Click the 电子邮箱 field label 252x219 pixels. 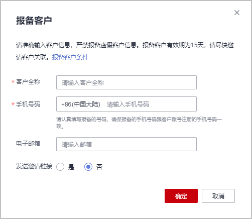(28, 144)
